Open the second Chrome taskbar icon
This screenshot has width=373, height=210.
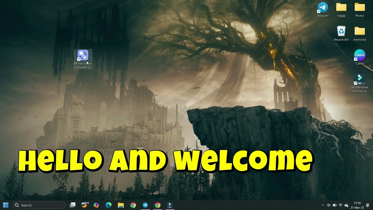click(157, 205)
